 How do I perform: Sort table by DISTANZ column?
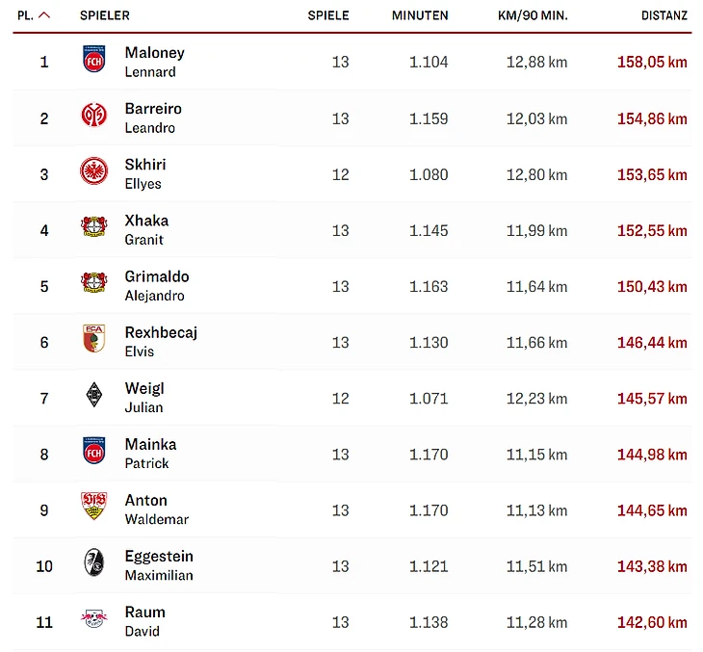point(664,15)
